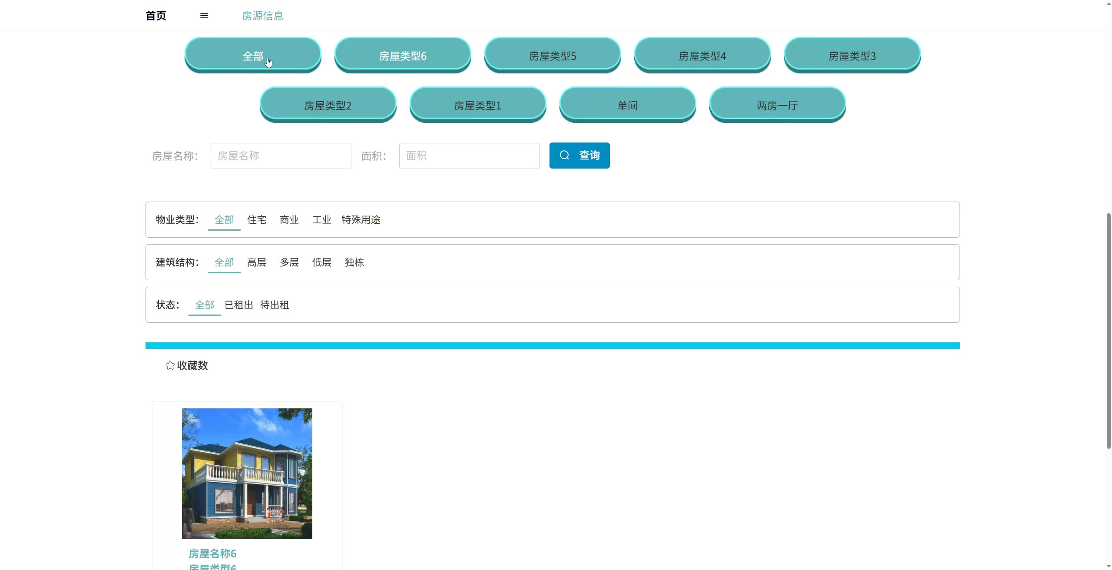Filter status by 已租出
The height and width of the screenshot is (570, 1112).
point(238,305)
